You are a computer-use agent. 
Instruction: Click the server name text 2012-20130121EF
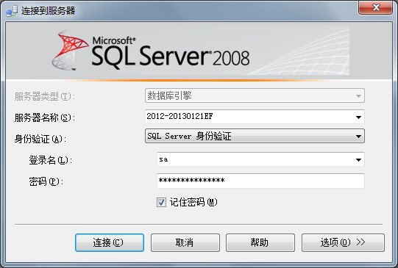[x=180, y=116]
